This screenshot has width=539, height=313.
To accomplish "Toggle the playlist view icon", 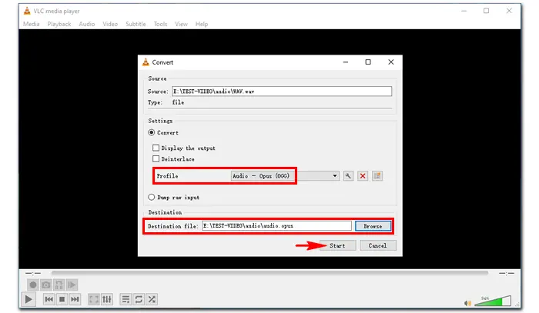I will (126, 299).
